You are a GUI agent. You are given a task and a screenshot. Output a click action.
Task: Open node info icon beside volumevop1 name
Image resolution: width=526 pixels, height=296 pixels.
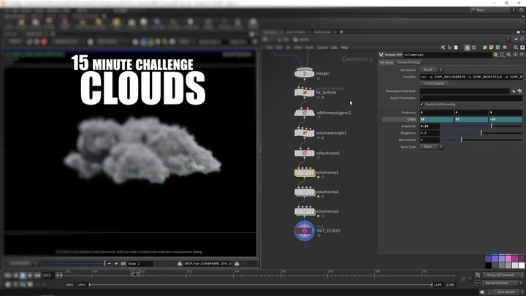click(516, 55)
